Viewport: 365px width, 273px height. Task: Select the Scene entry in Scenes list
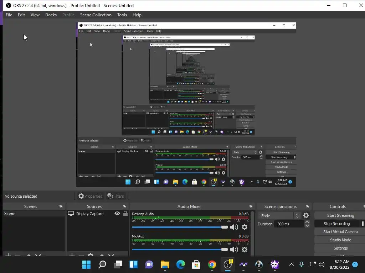34,214
